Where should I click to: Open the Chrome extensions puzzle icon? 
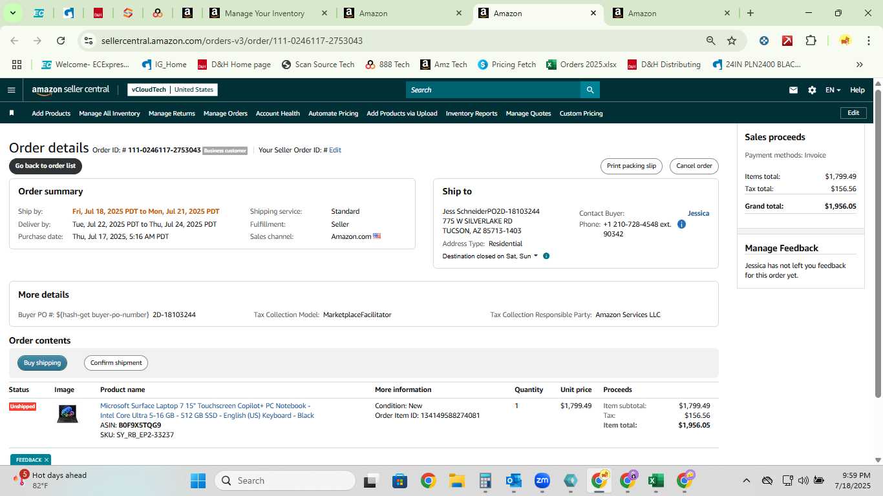[x=811, y=41]
